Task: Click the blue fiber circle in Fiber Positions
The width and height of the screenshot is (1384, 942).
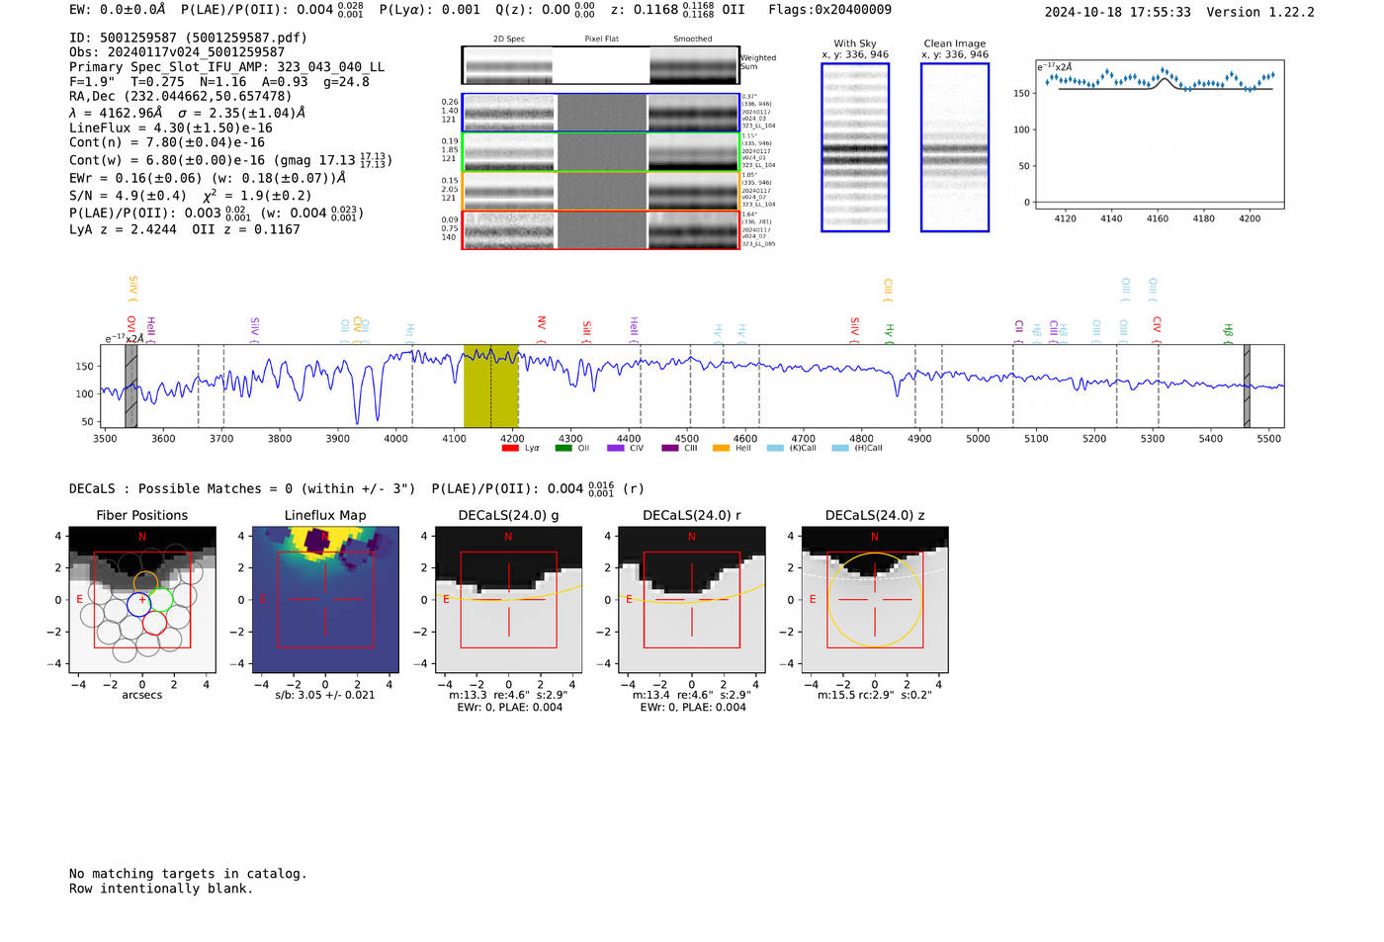Action: [139, 605]
